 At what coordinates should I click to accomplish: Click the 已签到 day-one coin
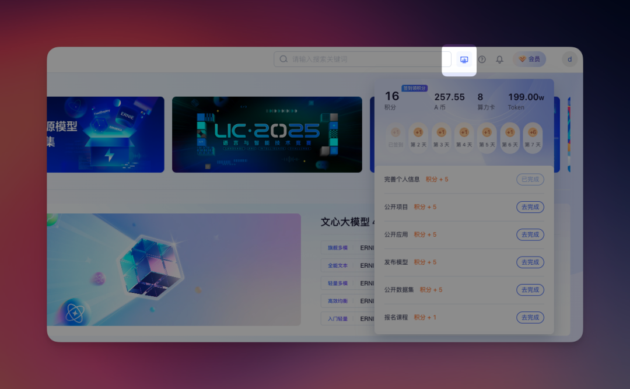395,138
